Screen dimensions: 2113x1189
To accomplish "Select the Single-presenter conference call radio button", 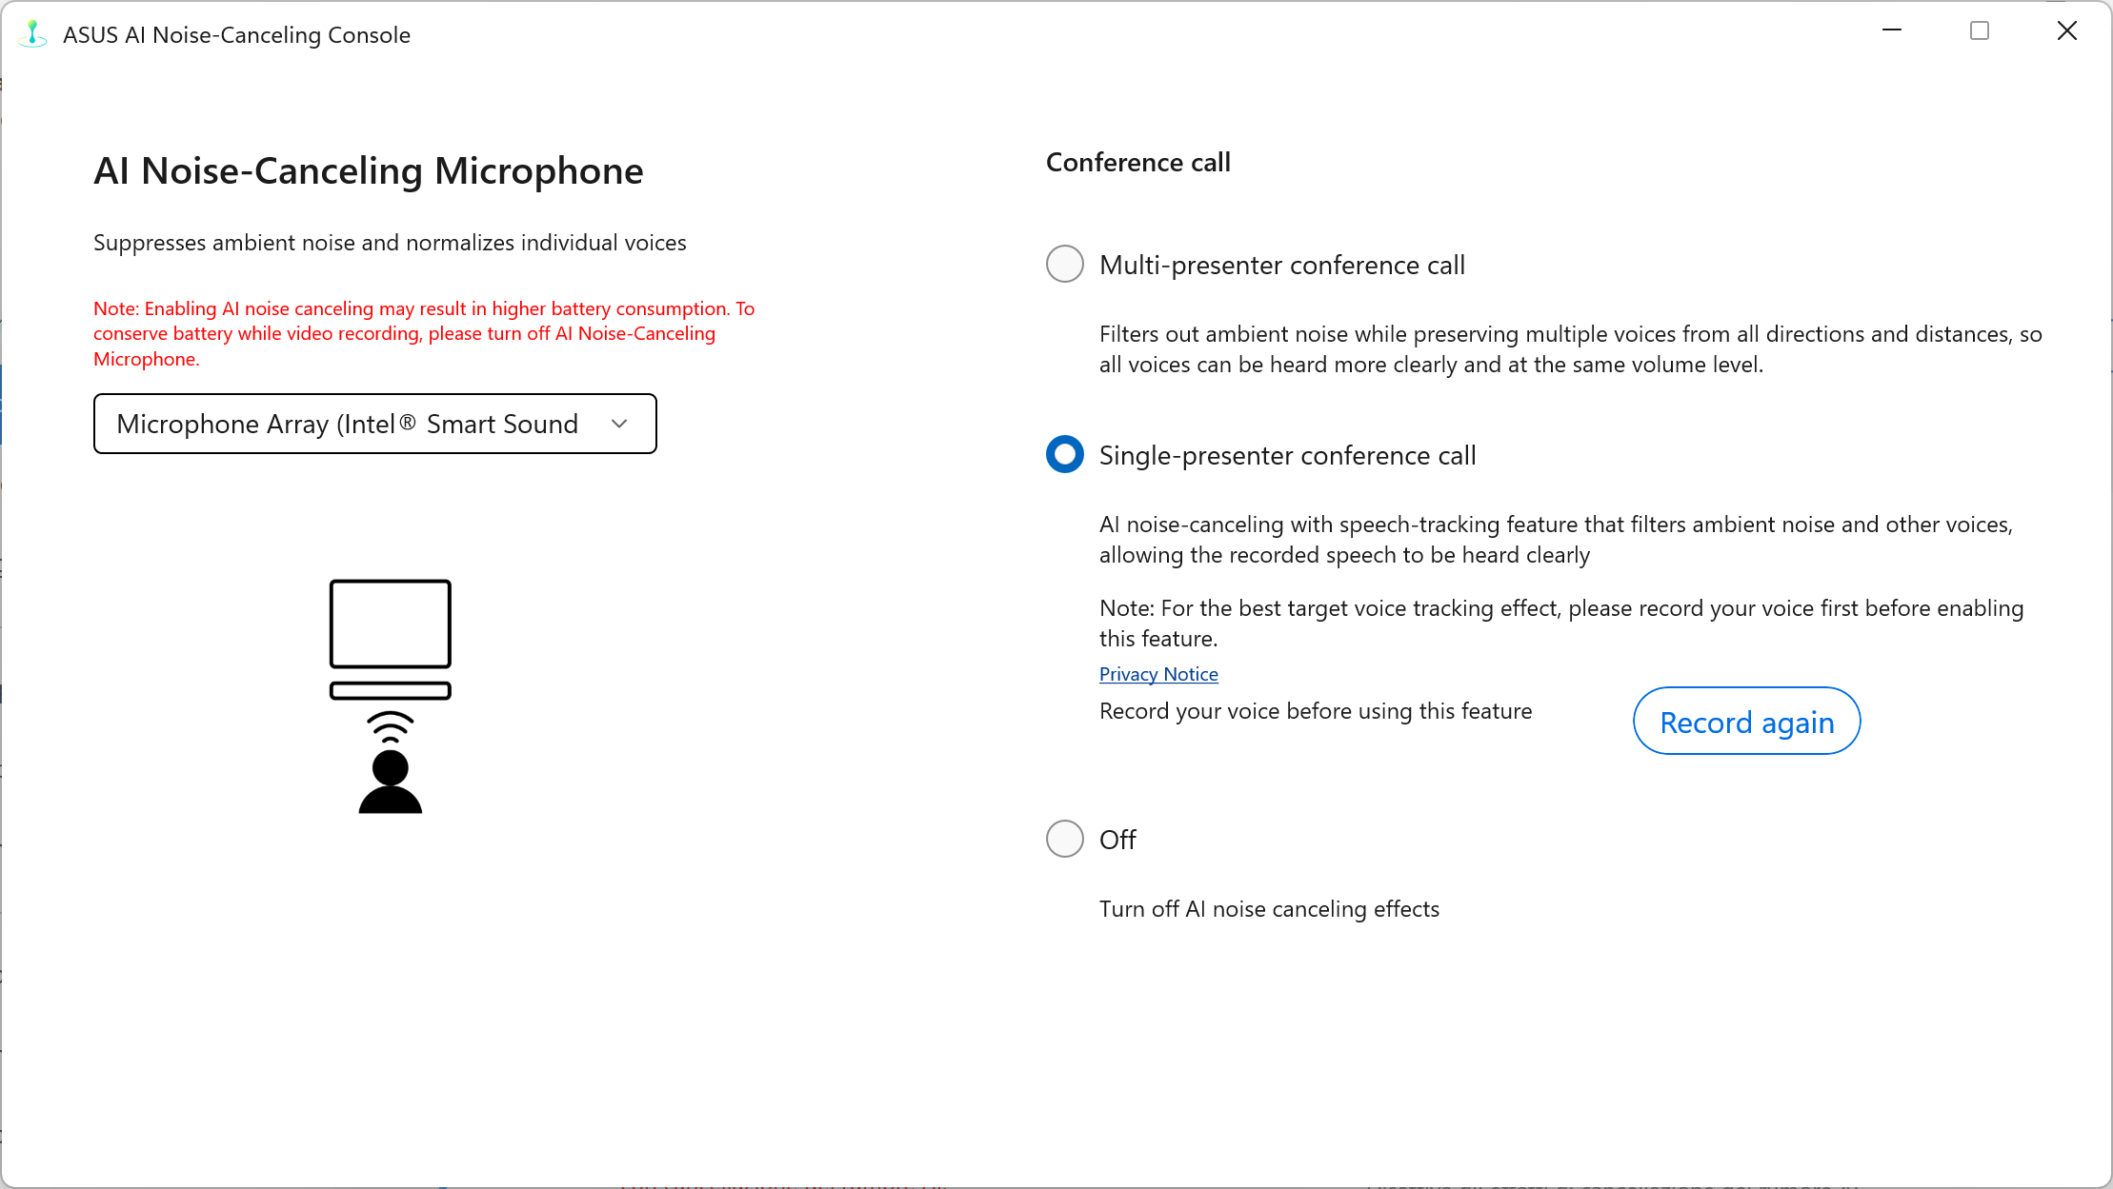I will click(1065, 454).
